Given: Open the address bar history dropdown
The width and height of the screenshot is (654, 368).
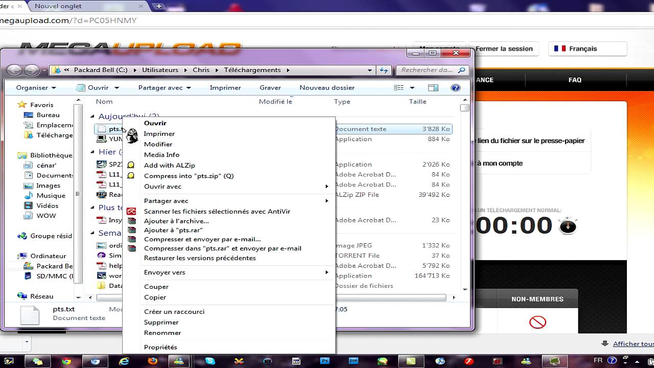Looking at the screenshot, I should pyautogui.click(x=370, y=70).
